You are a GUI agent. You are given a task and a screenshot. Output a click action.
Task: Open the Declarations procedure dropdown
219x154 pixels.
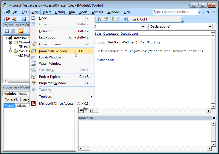210,27
